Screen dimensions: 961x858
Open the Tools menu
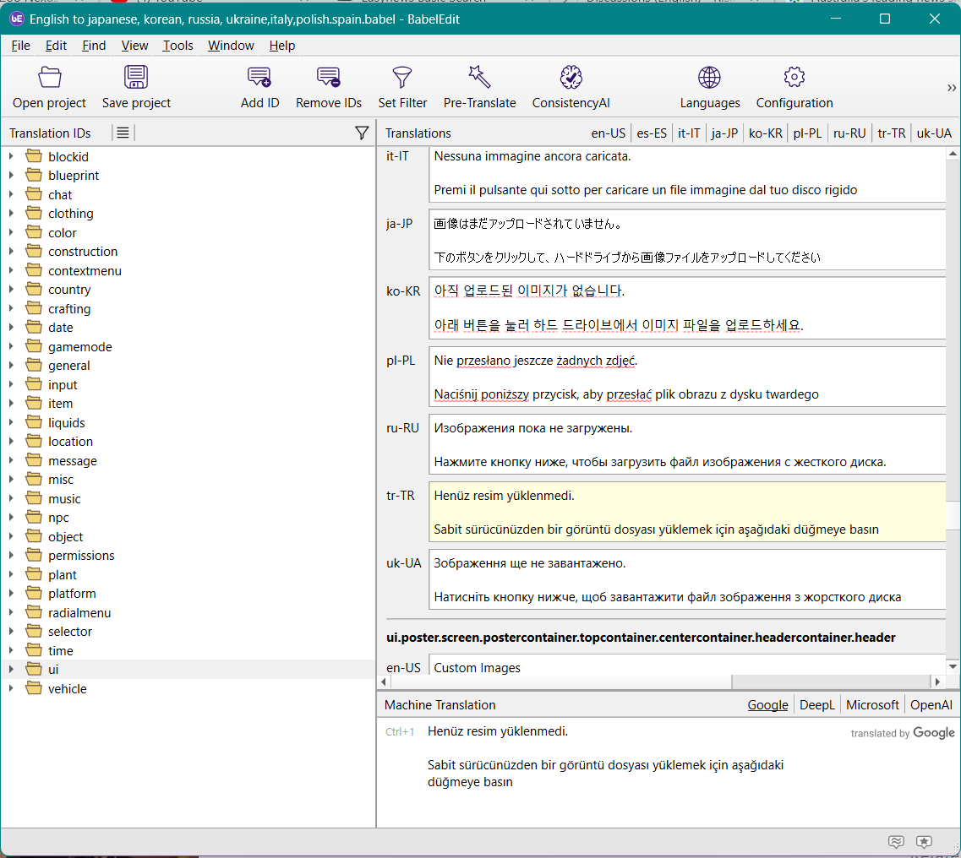[177, 46]
